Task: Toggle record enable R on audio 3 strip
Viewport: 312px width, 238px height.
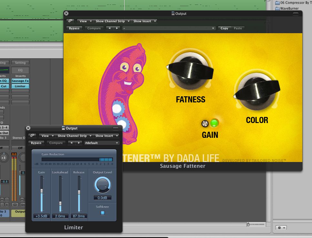Action: coord(7,205)
